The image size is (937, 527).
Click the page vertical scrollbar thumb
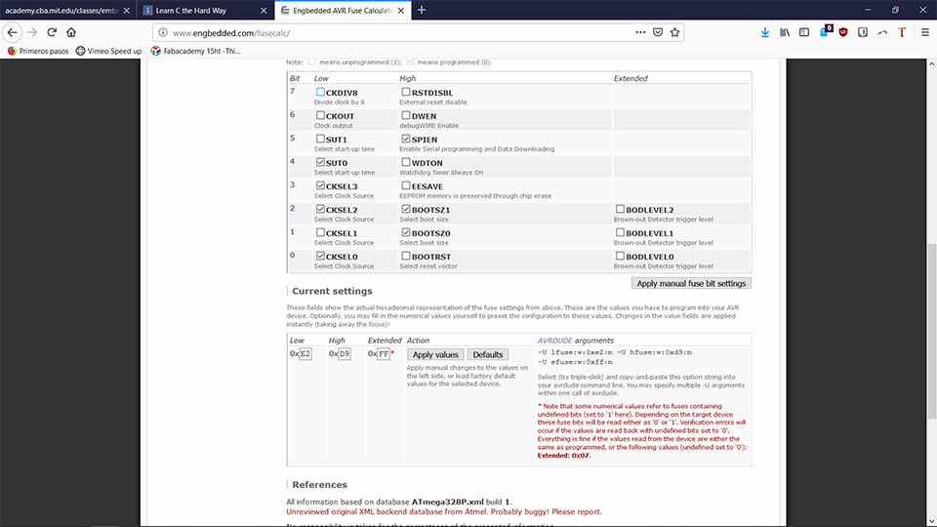coord(931,332)
